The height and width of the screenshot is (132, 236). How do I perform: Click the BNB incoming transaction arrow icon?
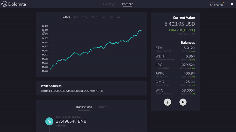tap(49, 121)
